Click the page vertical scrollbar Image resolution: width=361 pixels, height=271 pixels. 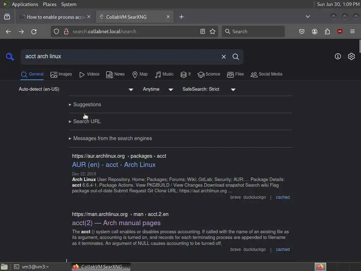click(360, 46)
